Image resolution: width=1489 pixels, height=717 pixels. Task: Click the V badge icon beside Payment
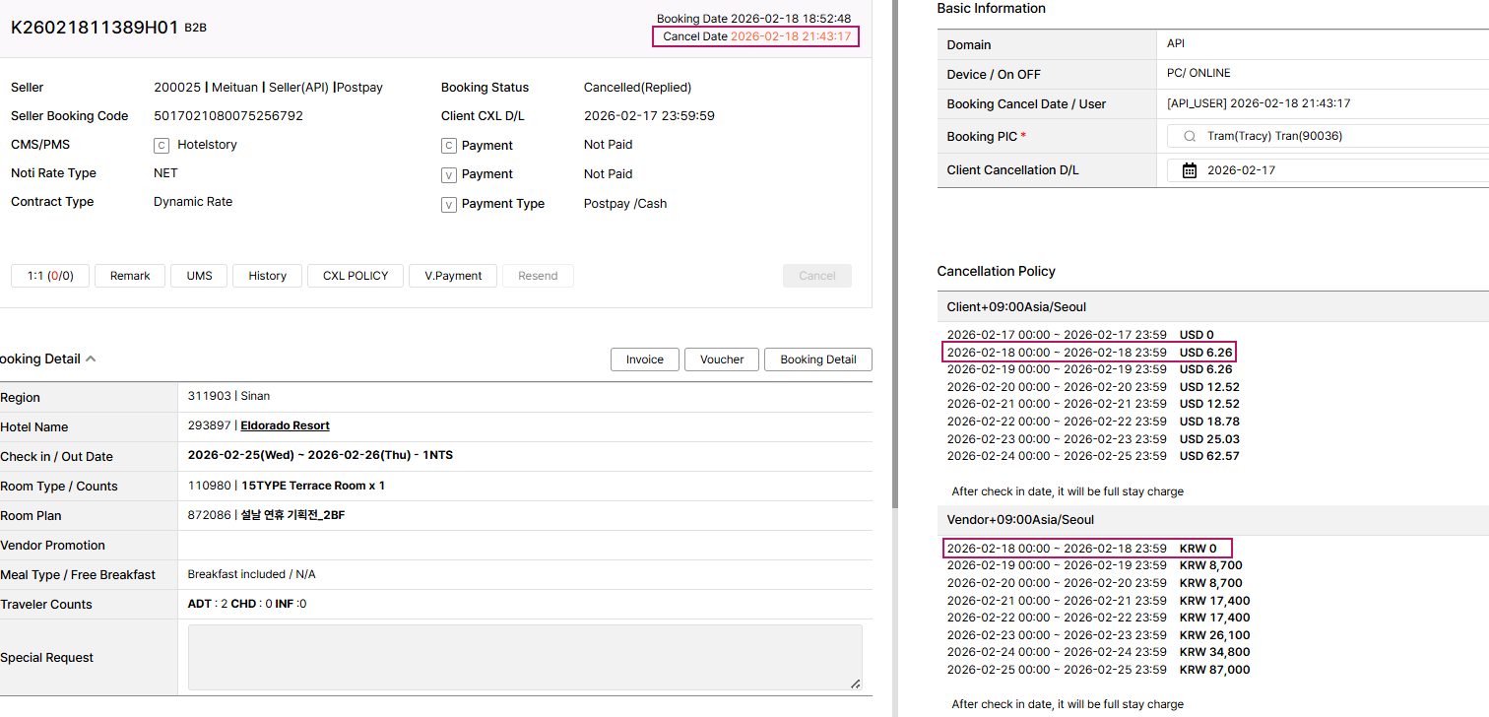(449, 175)
